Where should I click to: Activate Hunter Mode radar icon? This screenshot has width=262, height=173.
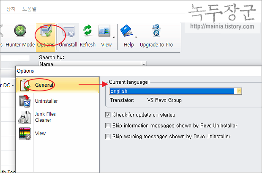(x=20, y=30)
